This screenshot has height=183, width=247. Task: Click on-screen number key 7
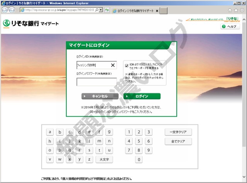click(x=129, y=150)
